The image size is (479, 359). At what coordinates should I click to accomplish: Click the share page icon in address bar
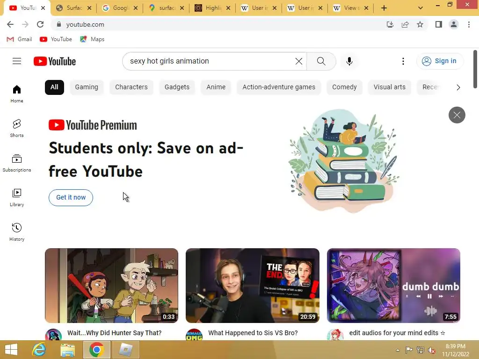coord(405,24)
